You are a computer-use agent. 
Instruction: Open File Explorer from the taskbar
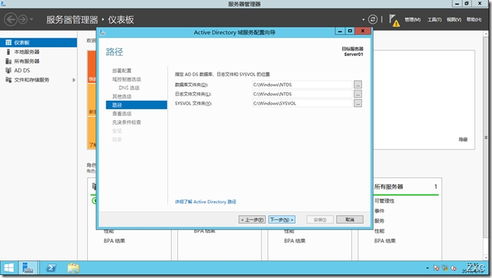(73, 268)
